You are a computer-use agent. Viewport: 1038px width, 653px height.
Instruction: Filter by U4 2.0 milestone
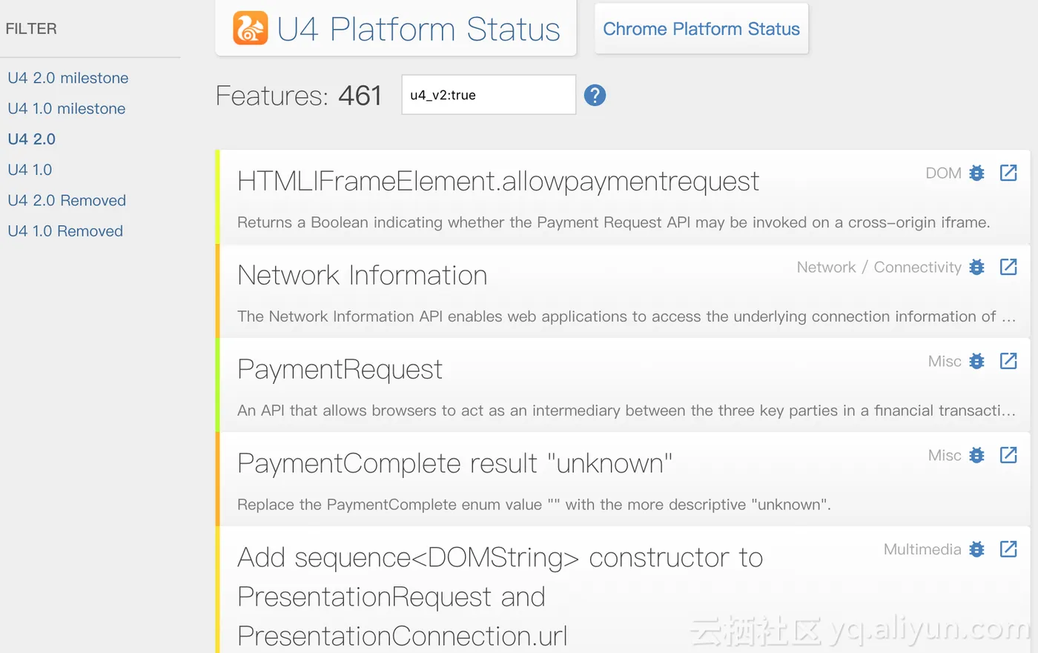click(x=68, y=78)
